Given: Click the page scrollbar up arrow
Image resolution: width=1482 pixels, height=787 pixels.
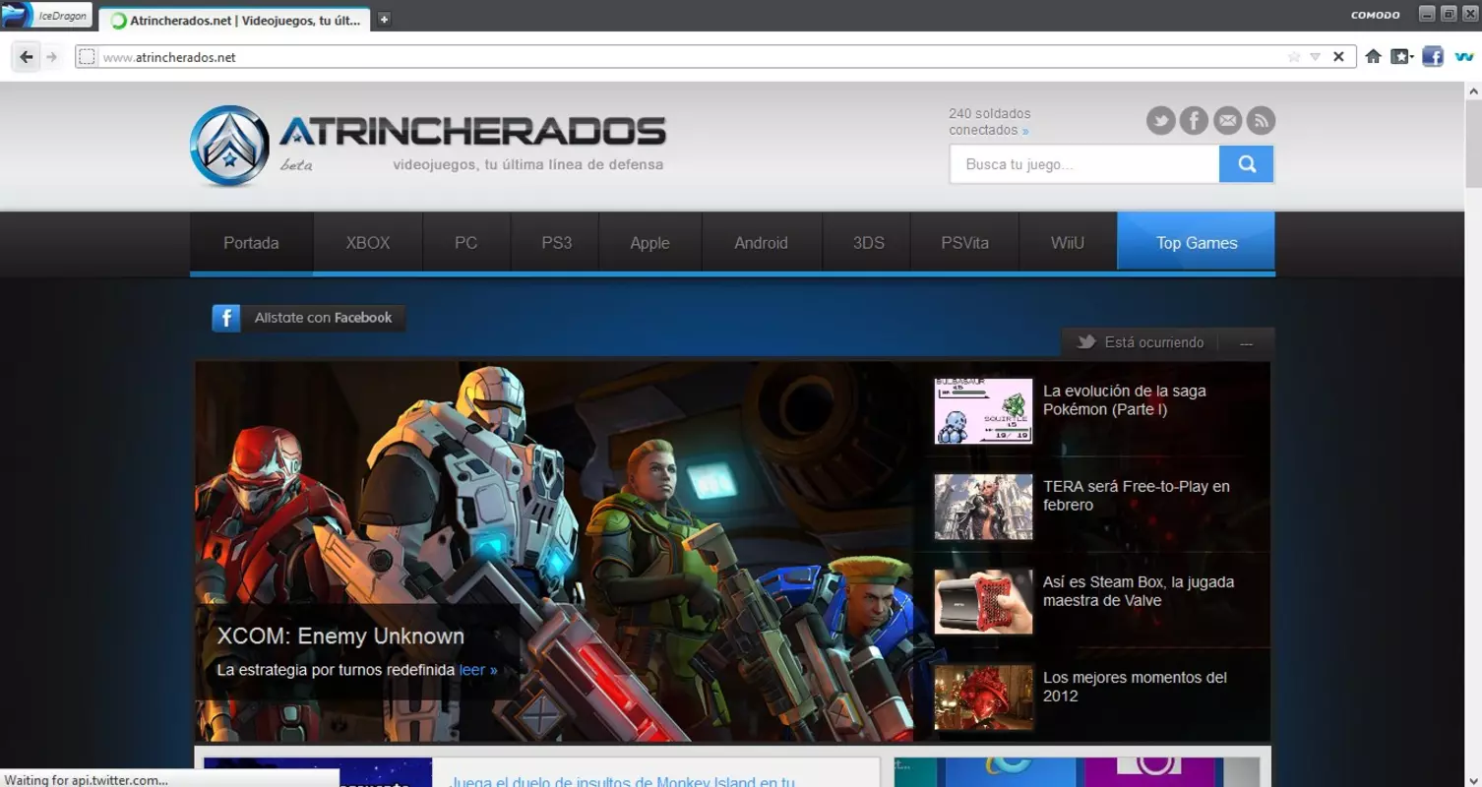Looking at the screenshot, I should 1473,91.
